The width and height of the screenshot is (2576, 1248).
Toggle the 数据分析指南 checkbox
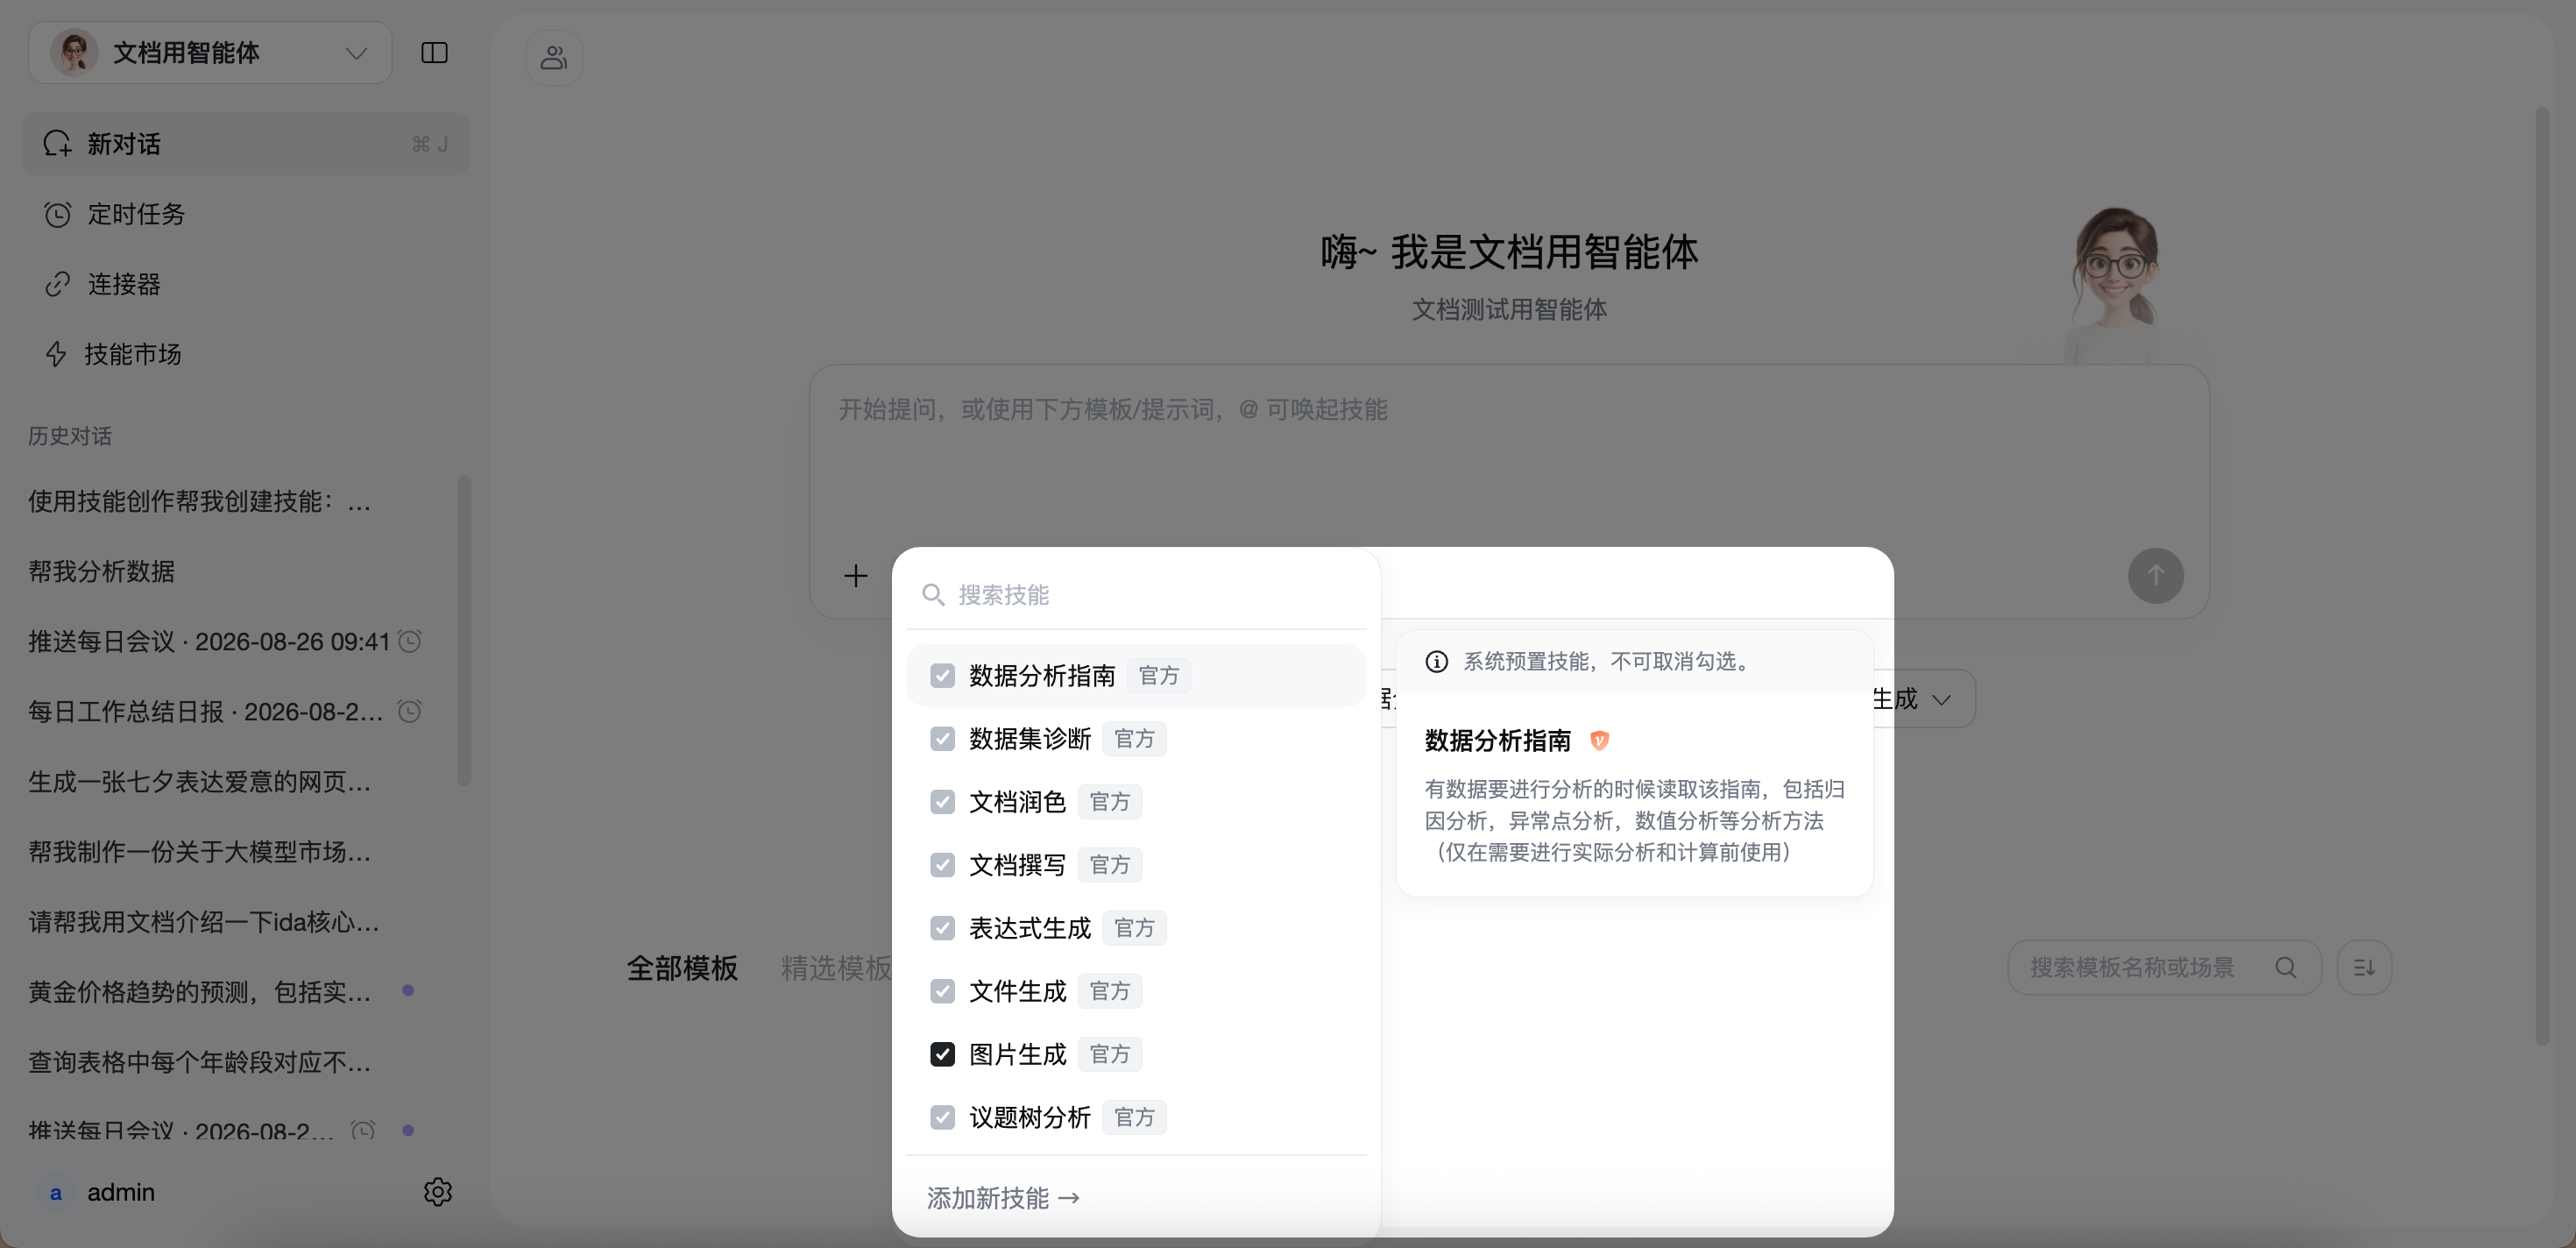pyautogui.click(x=942, y=676)
